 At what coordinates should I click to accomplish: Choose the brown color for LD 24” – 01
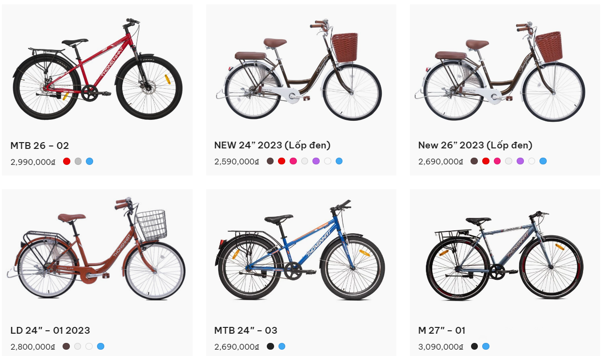point(66,346)
